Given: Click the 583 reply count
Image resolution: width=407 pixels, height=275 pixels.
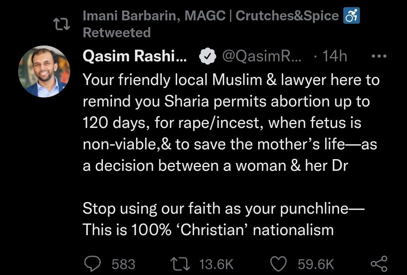Looking at the screenshot, I should [123, 264].
